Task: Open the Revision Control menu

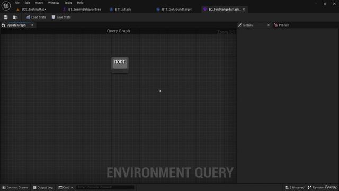Action: point(322,187)
